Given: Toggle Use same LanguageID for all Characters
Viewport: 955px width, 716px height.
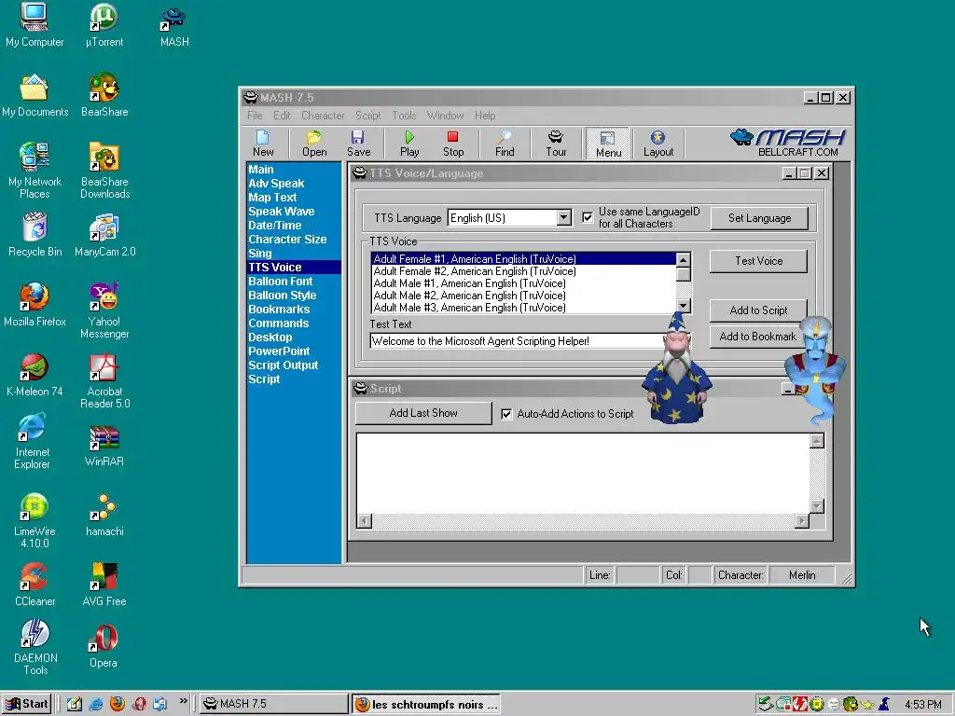Looking at the screenshot, I should (588, 217).
